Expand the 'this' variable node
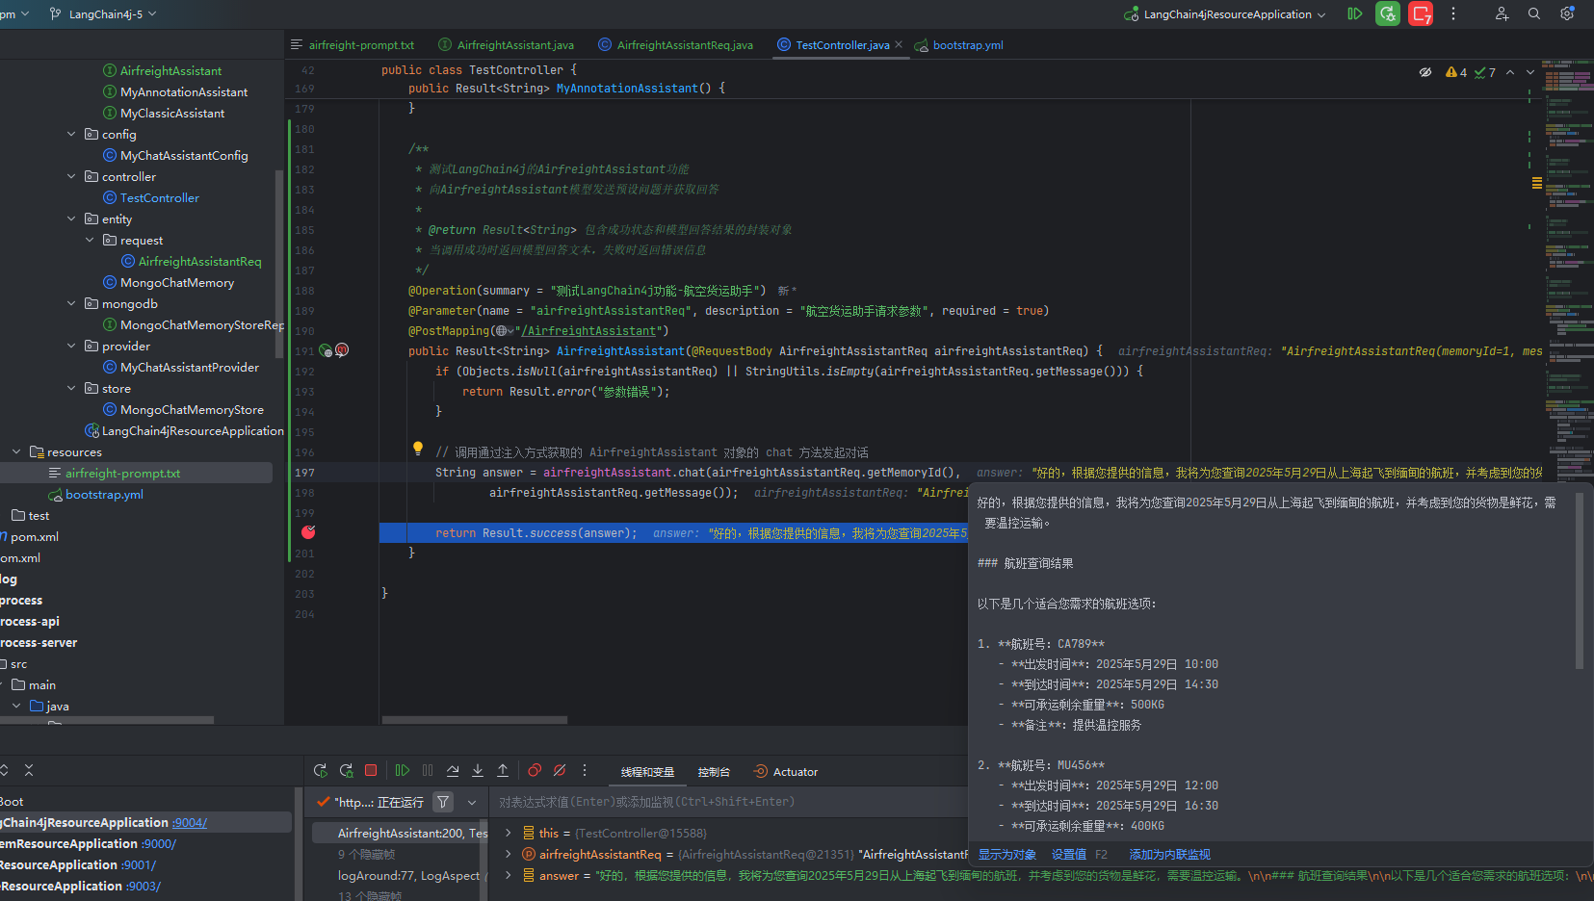The width and height of the screenshot is (1594, 901). (x=509, y=833)
